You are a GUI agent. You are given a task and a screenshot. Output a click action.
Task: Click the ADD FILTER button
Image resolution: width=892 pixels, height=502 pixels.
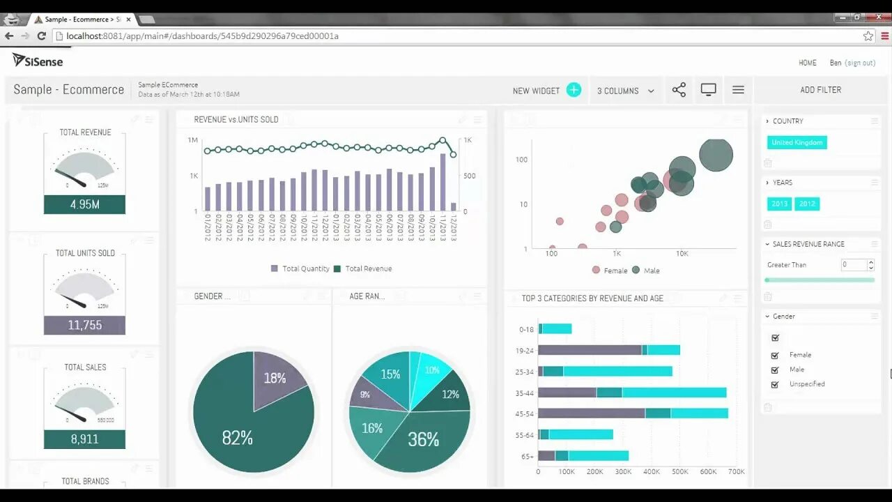point(820,89)
